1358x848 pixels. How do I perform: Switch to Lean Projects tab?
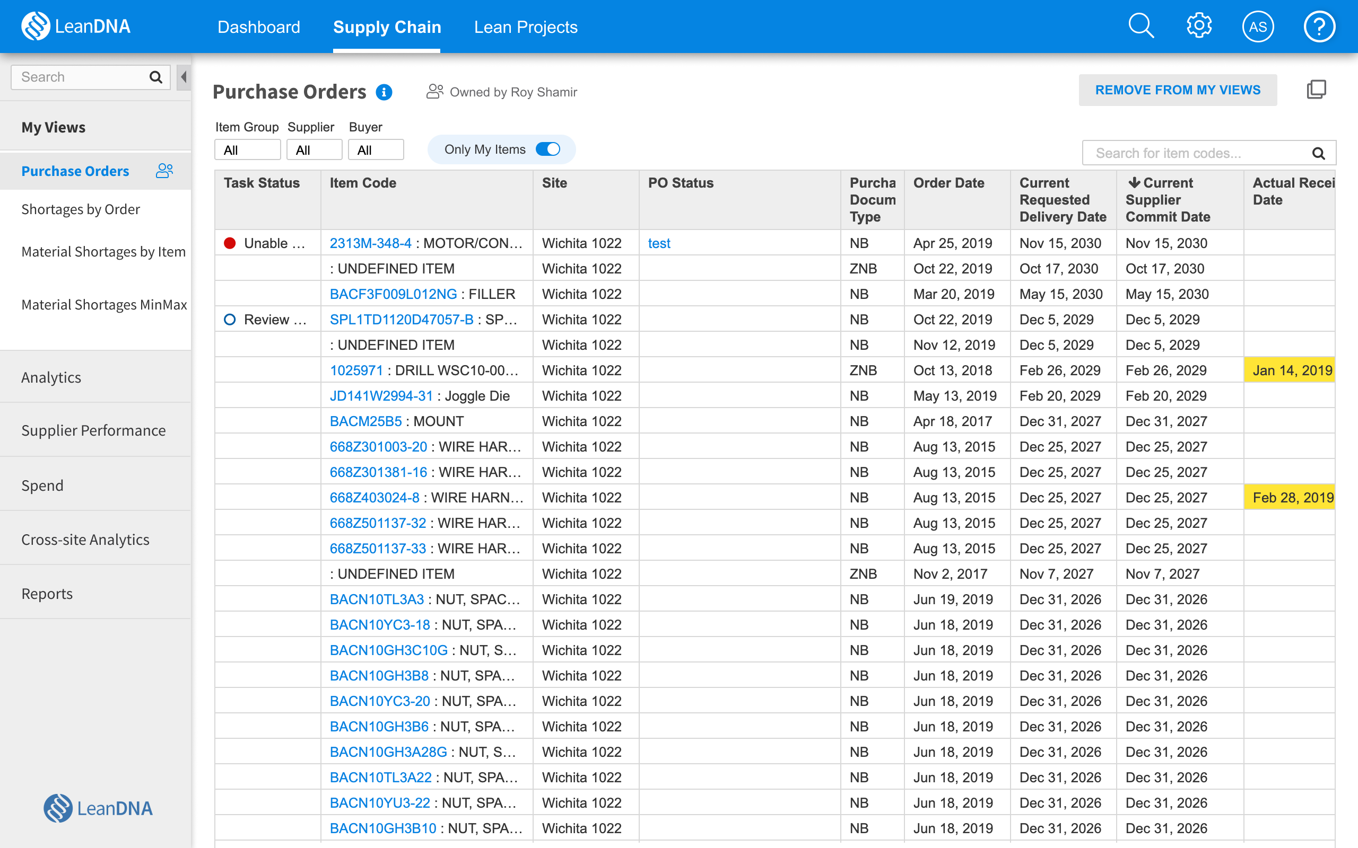point(526,27)
